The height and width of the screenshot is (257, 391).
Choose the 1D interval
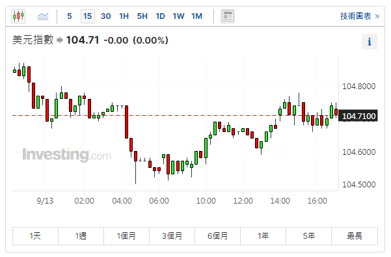pos(160,16)
